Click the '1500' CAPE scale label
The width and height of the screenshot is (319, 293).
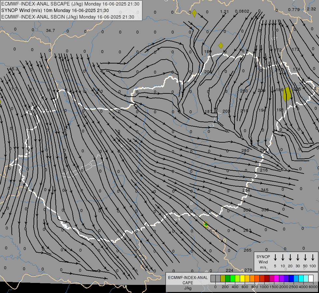coord(274,287)
